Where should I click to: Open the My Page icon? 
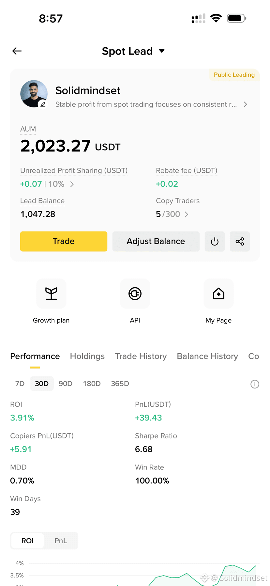coord(218,294)
